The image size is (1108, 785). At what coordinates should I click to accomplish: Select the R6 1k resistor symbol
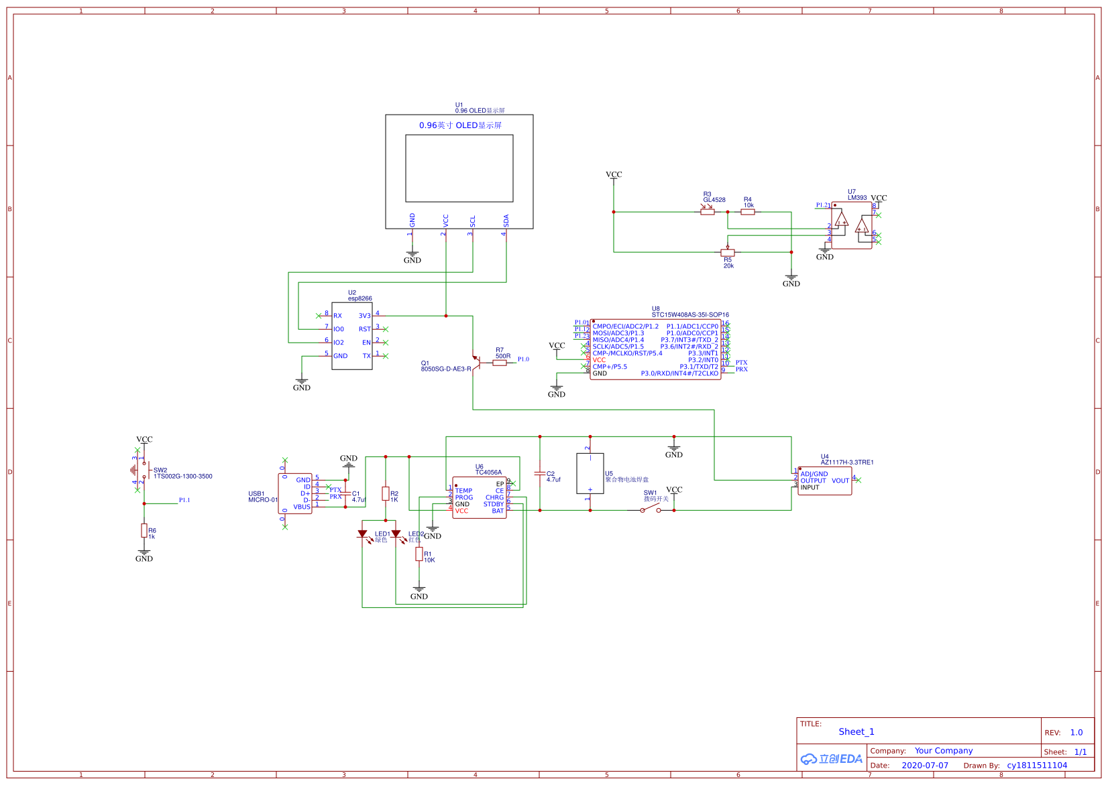click(144, 530)
